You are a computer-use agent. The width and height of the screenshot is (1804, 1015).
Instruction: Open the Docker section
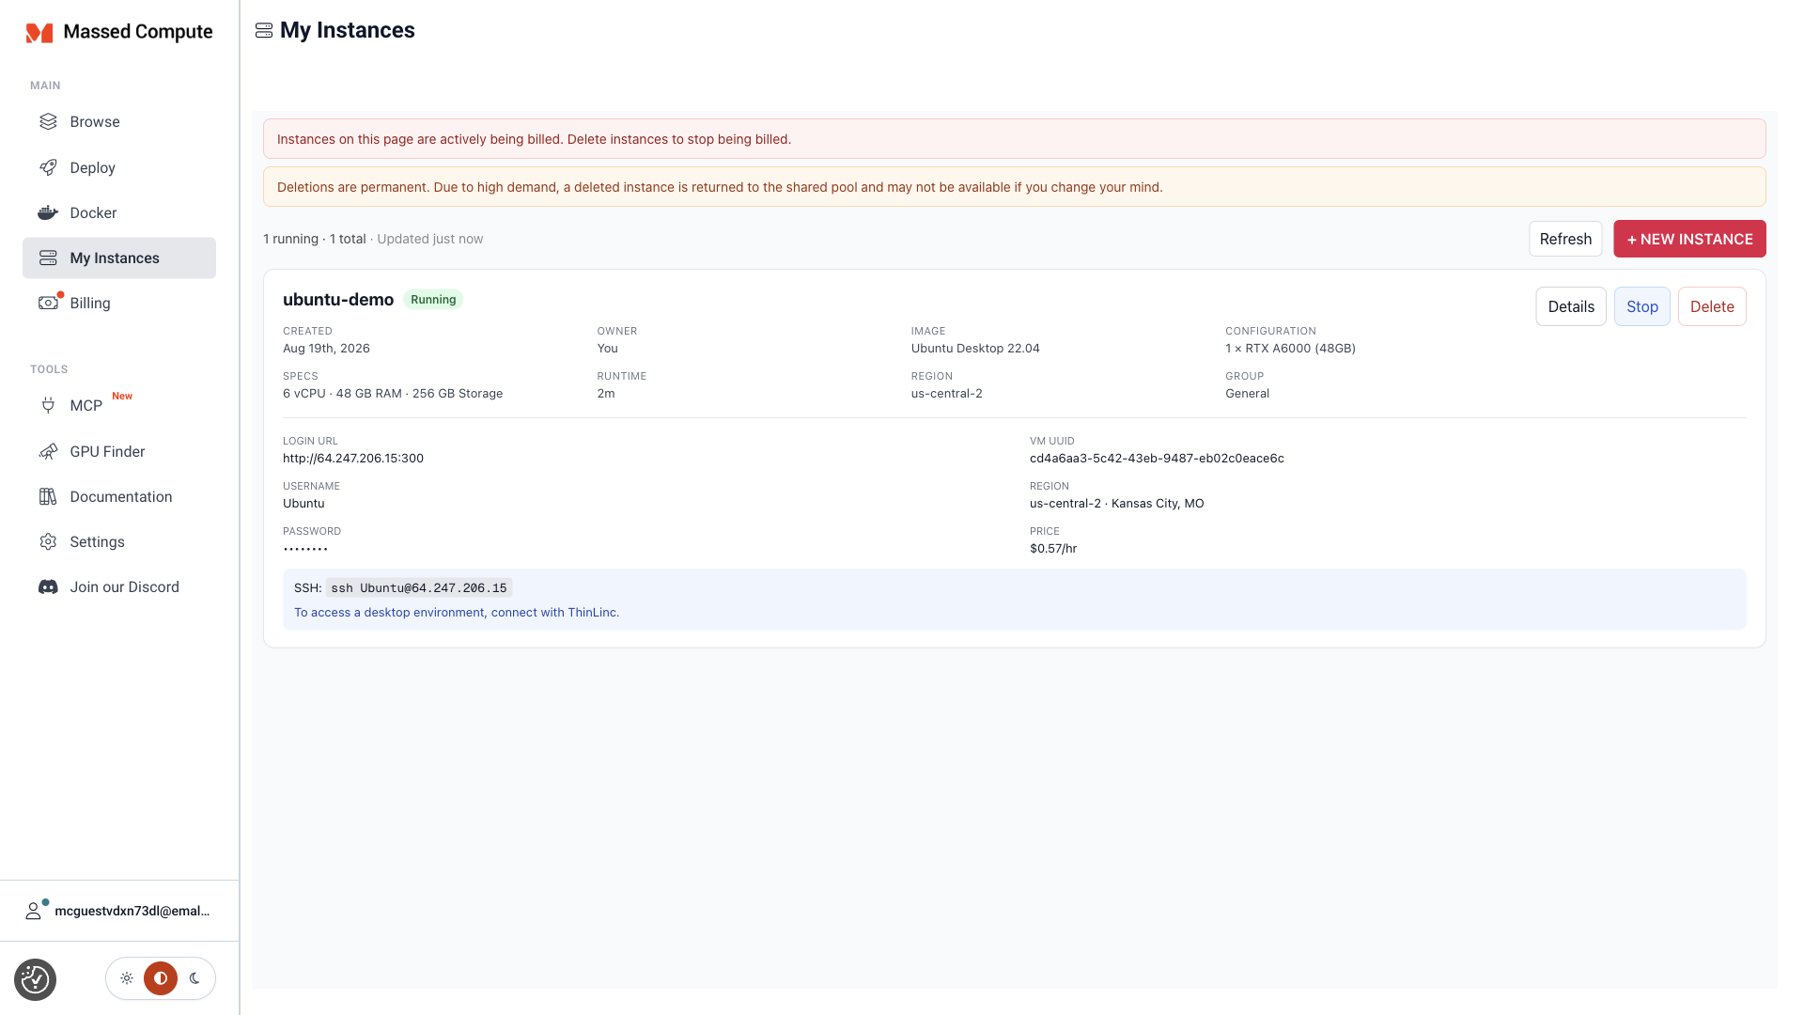(119, 212)
